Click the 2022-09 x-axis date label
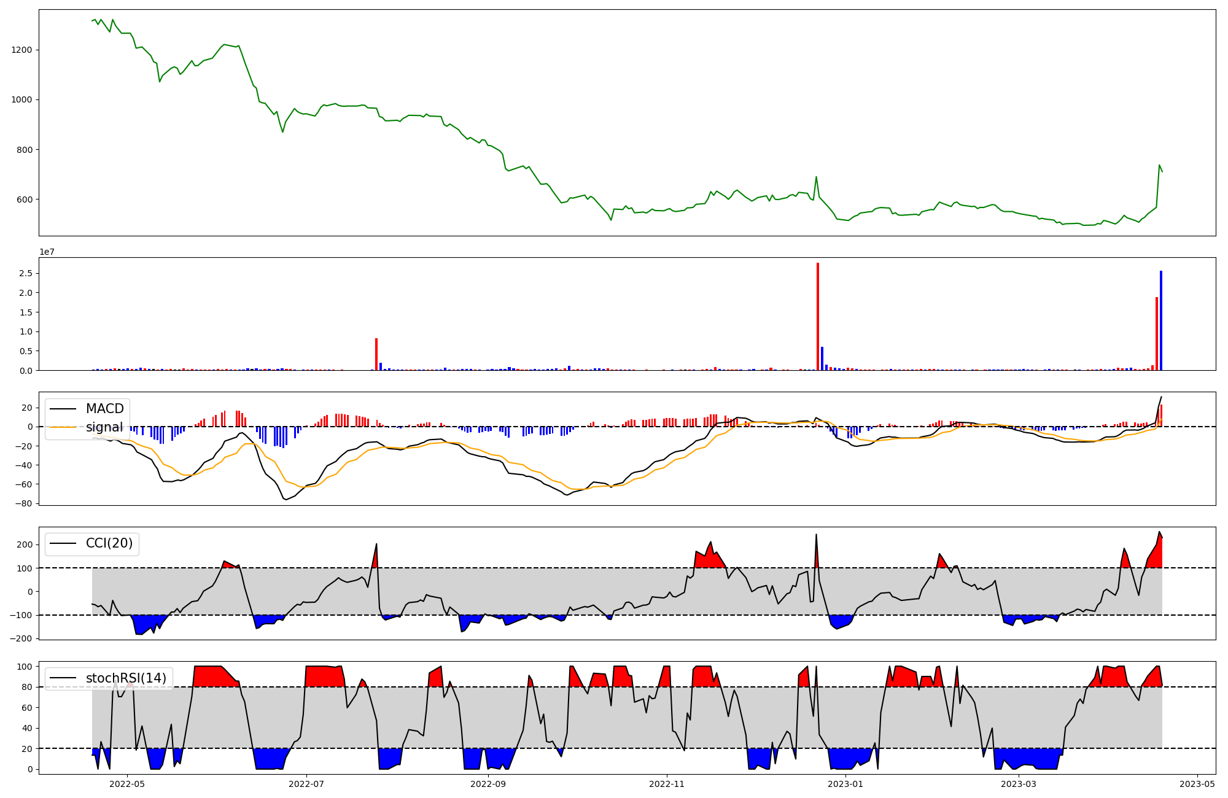This screenshot has width=1228, height=798. (488, 784)
